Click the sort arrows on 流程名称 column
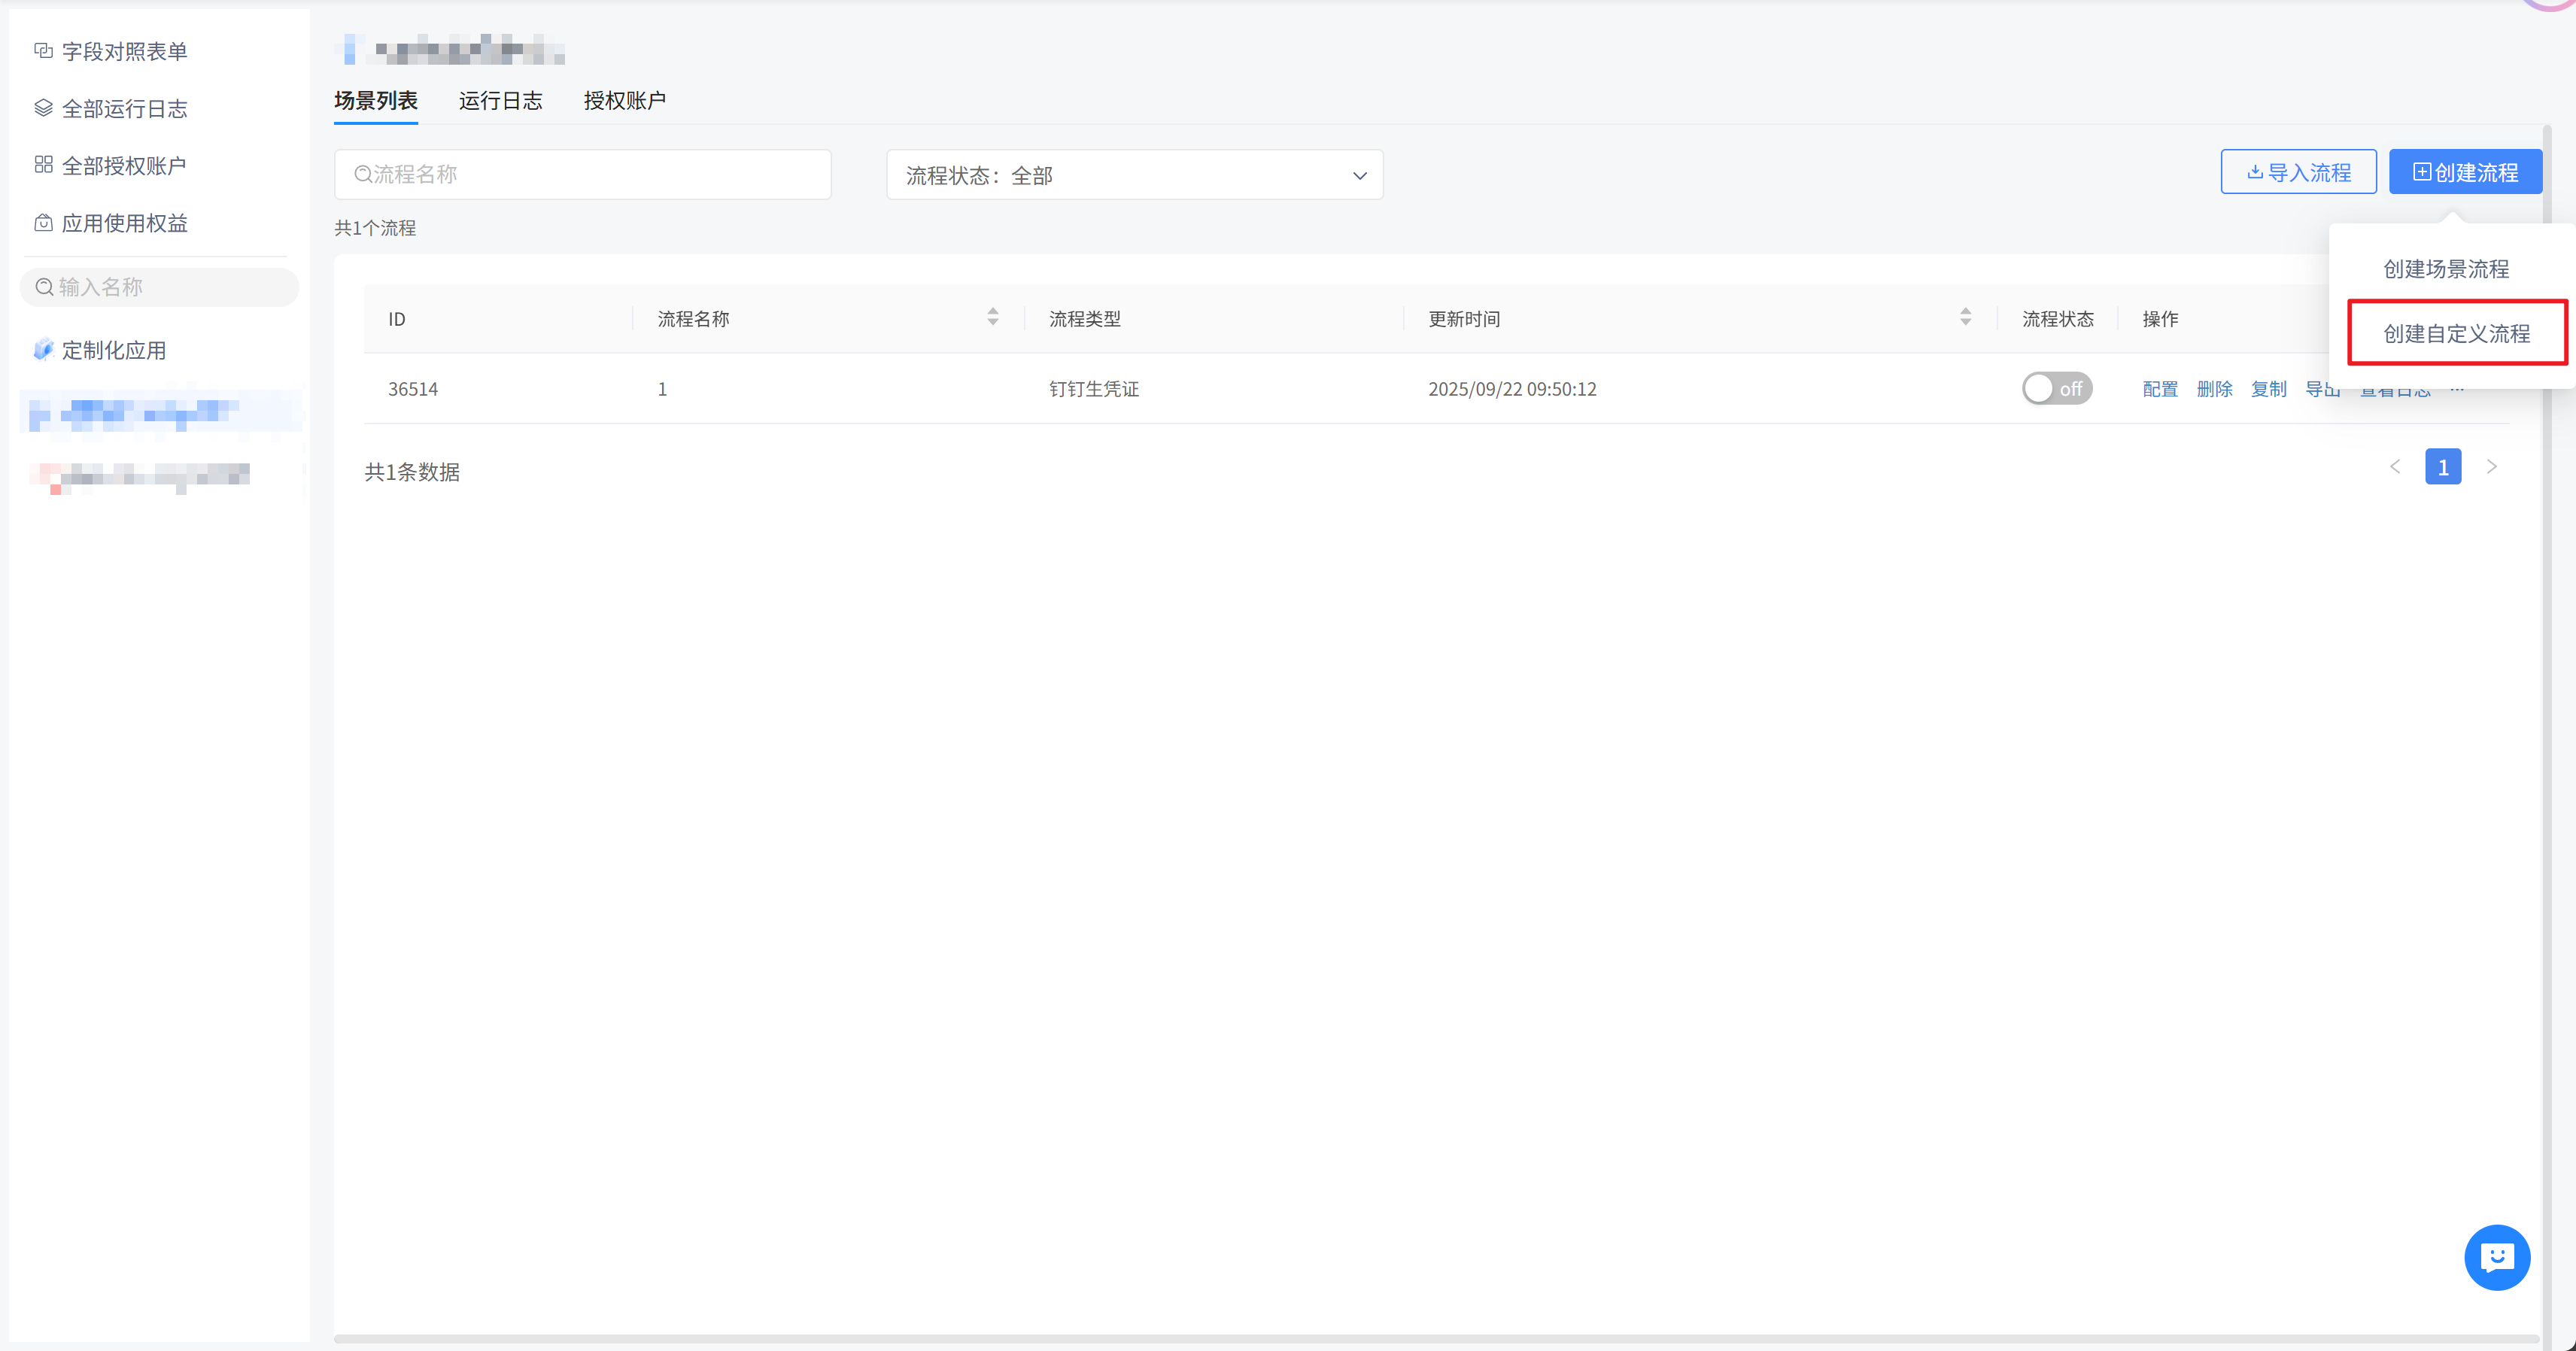Screen dimensions: 2576x1351 pos(992,317)
